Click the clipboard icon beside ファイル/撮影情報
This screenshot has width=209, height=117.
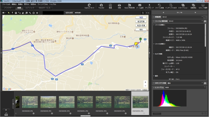click(x=205, y=21)
